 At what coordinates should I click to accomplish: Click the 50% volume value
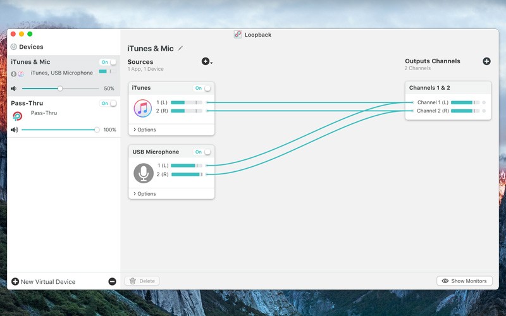[x=109, y=88]
